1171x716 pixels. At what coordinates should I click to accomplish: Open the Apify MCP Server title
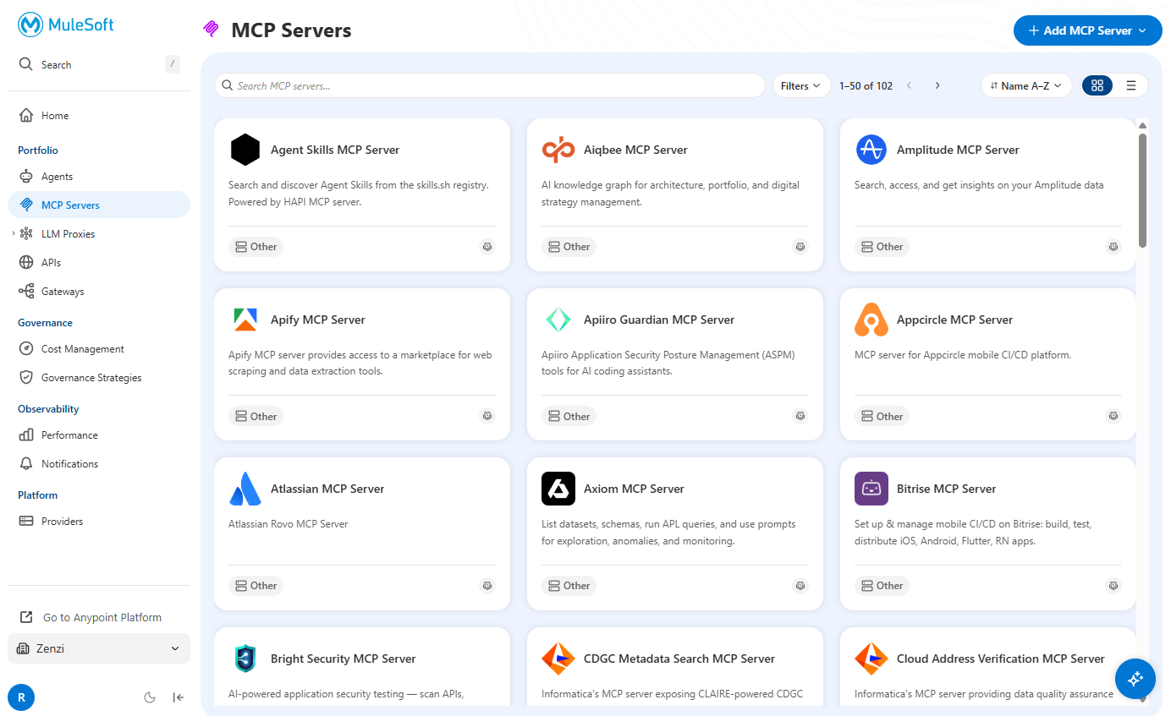pos(318,320)
